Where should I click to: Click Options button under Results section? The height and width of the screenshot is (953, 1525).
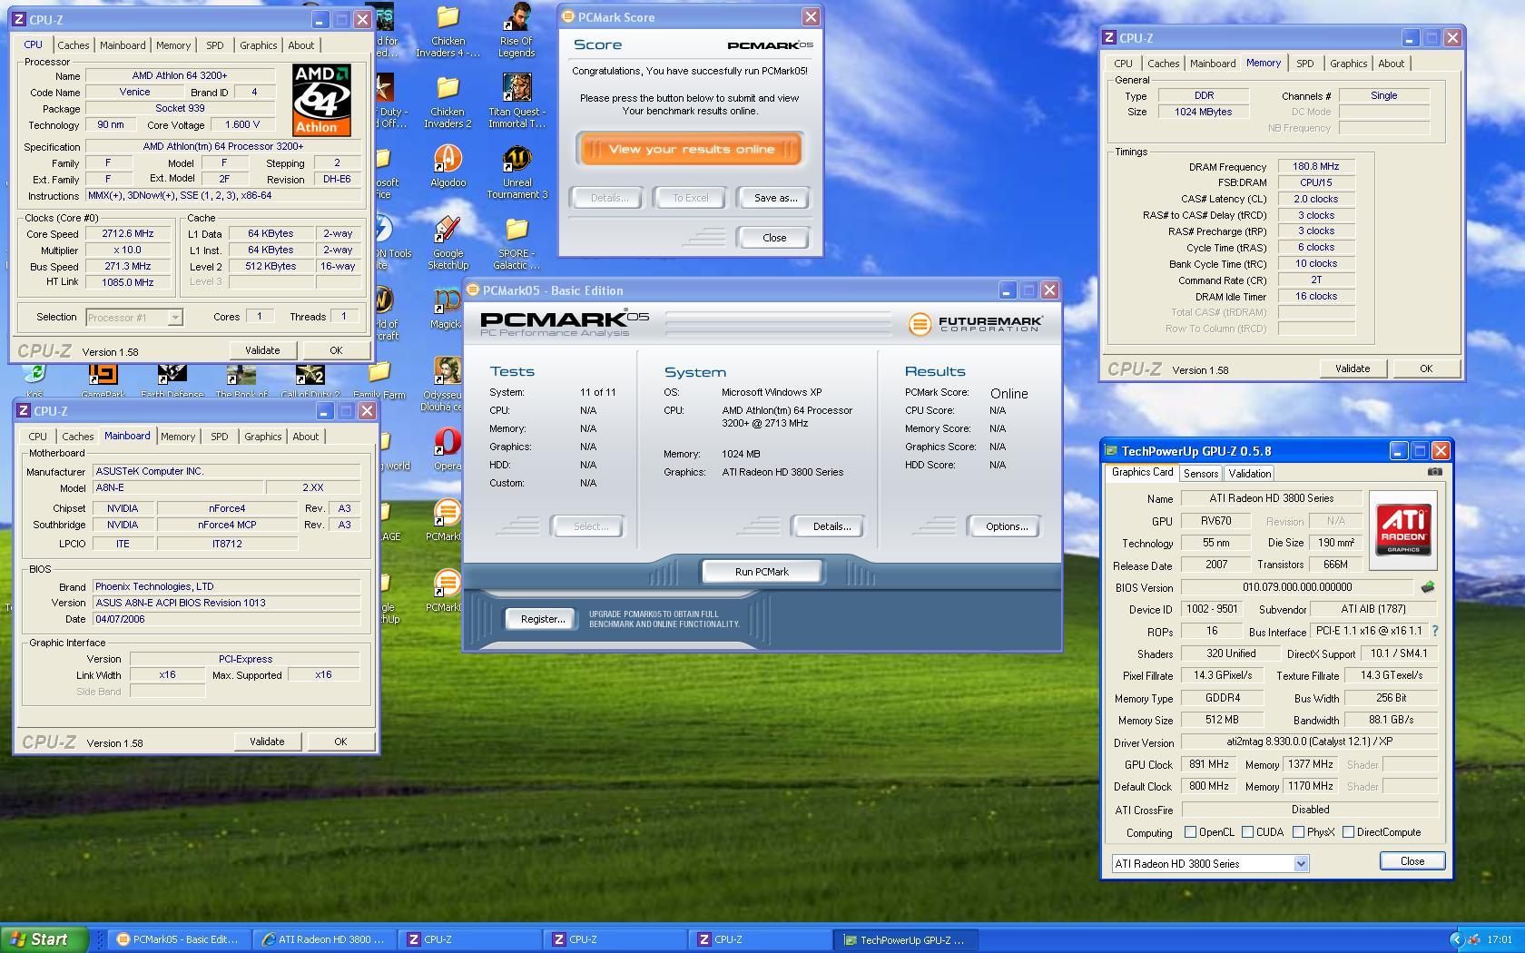pos(1006,526)
